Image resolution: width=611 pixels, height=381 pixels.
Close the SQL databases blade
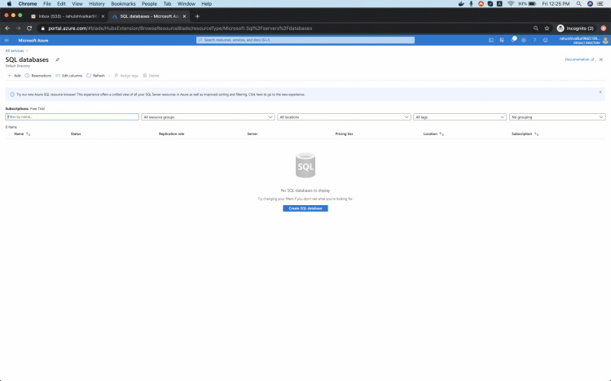click(x=601, y=59)
